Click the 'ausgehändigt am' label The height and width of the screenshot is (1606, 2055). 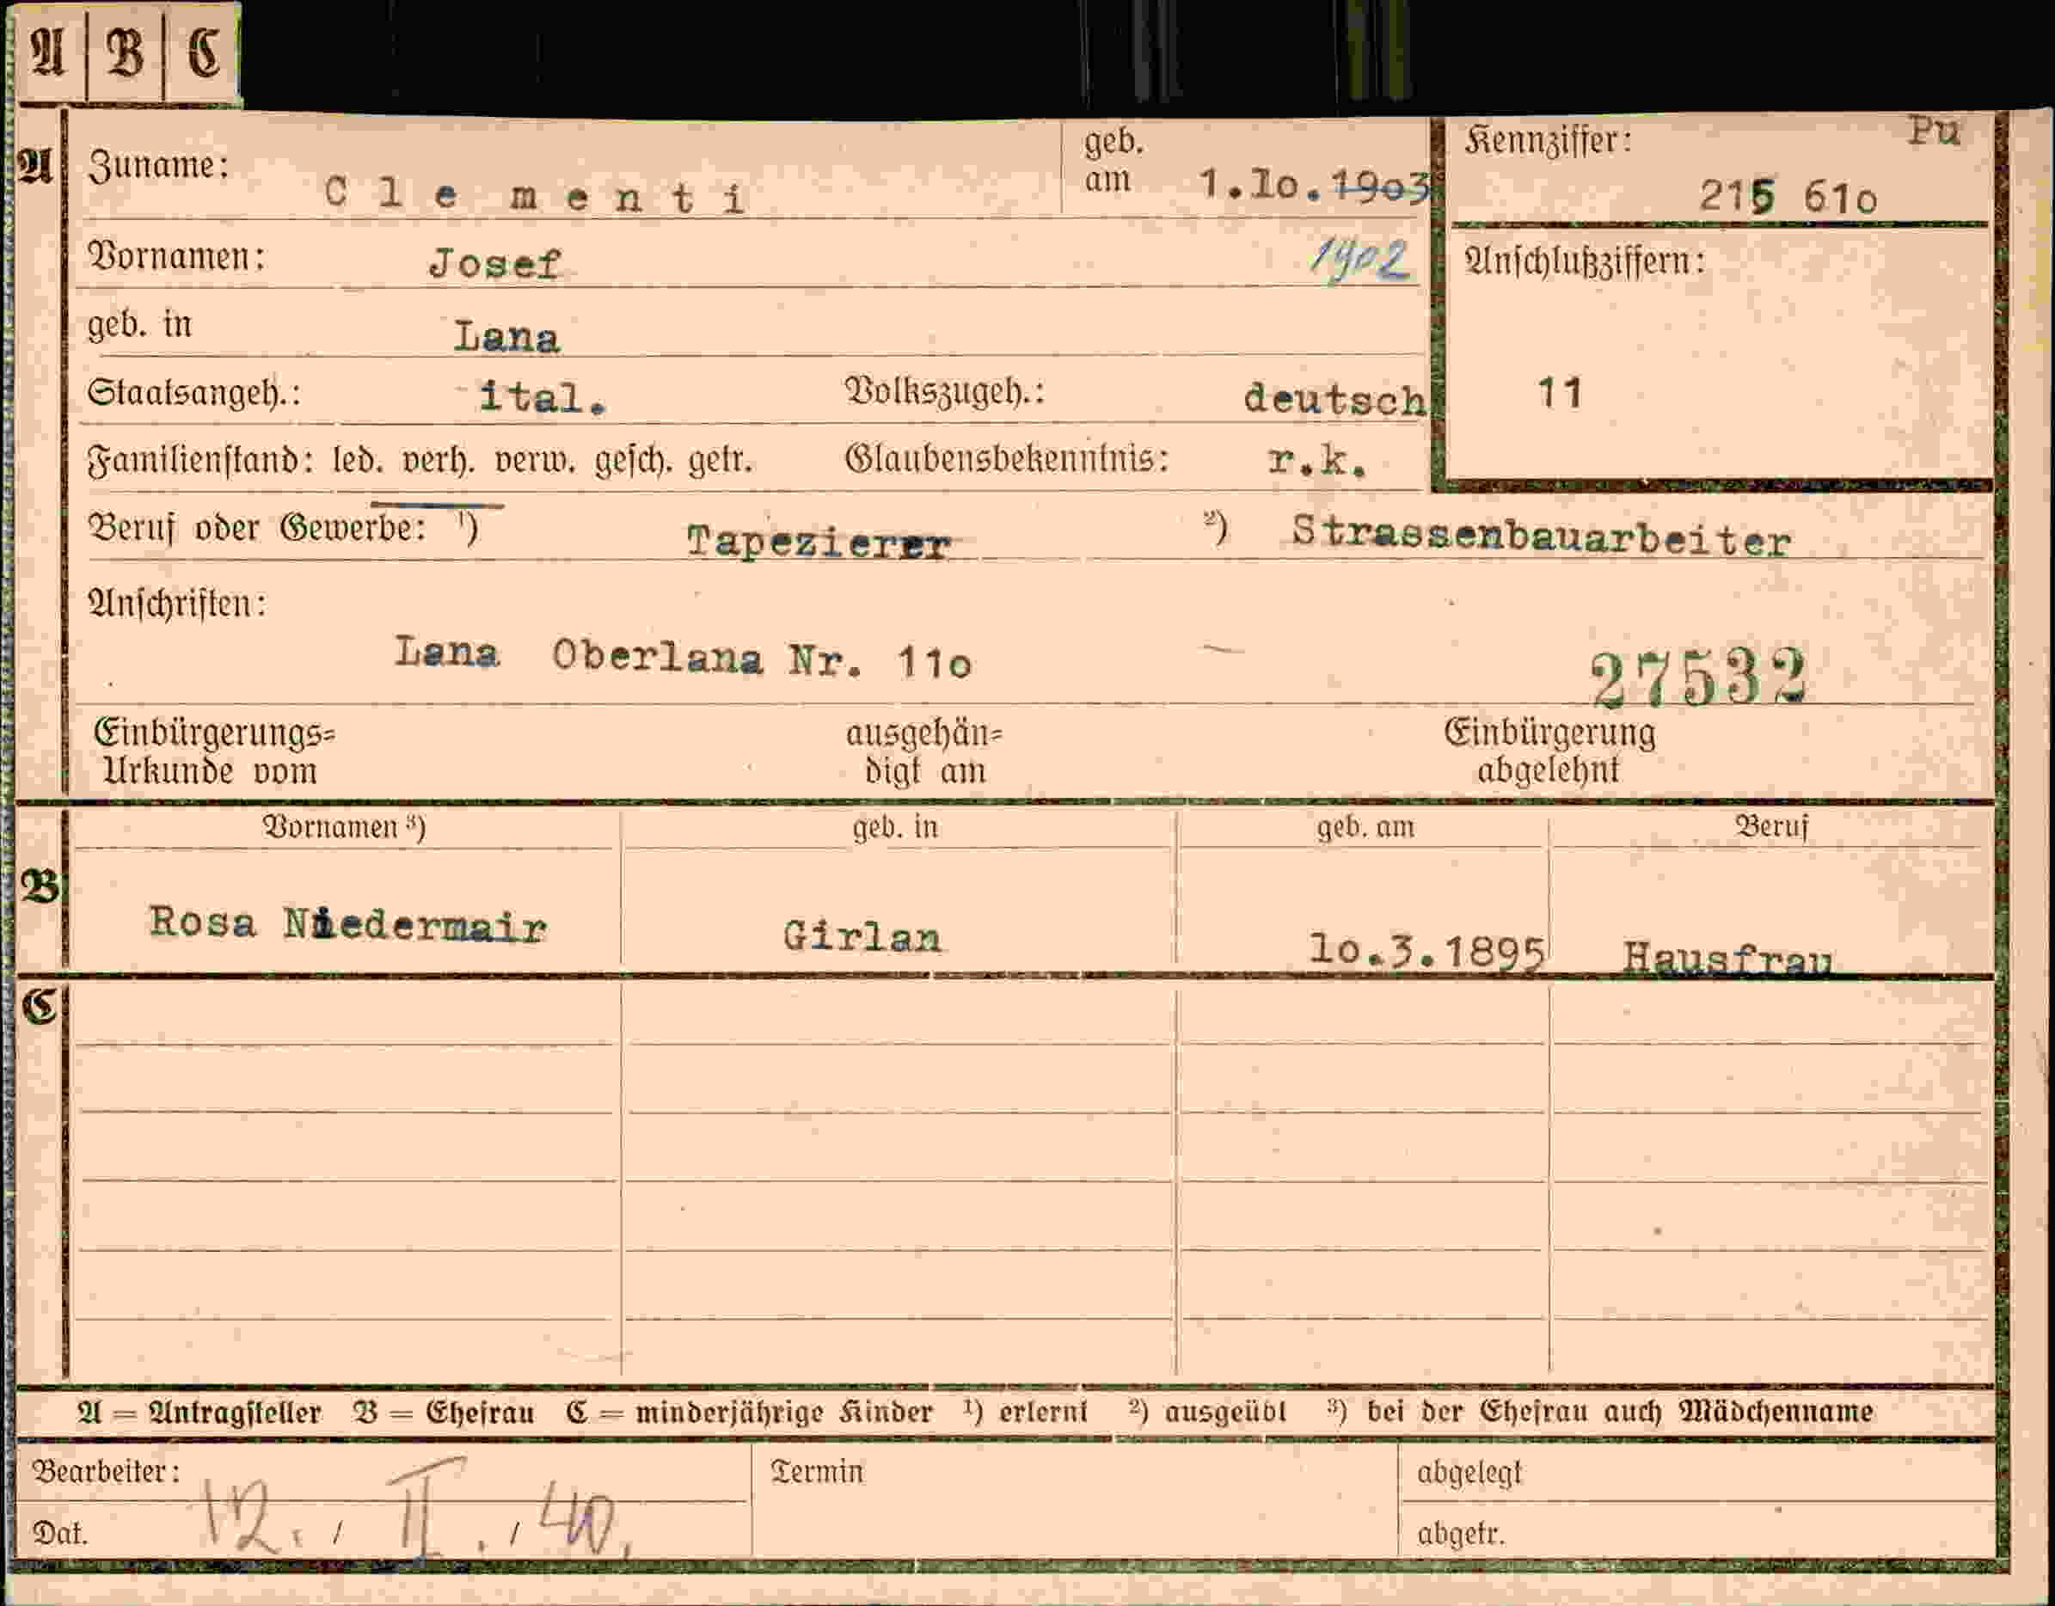pos(924,751)
